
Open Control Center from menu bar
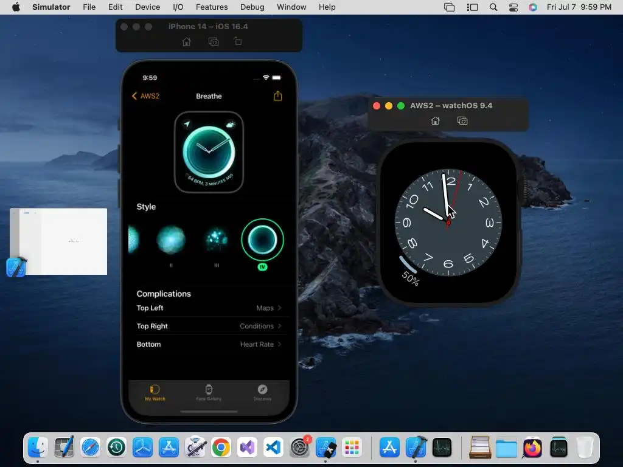(x=513, y=7)
